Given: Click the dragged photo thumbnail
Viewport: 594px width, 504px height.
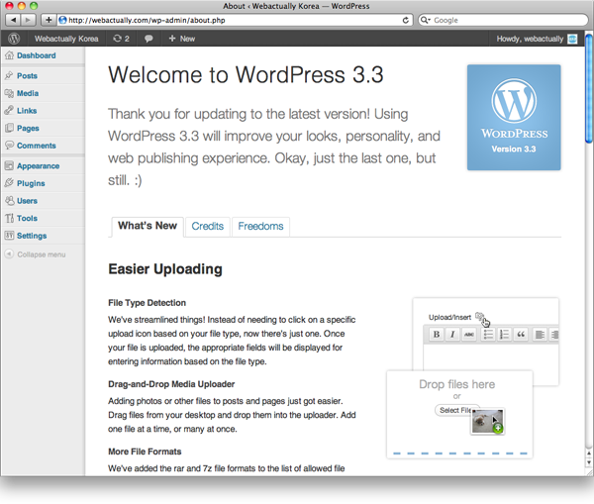Looking at the screenshot, I should pos(487,422).
